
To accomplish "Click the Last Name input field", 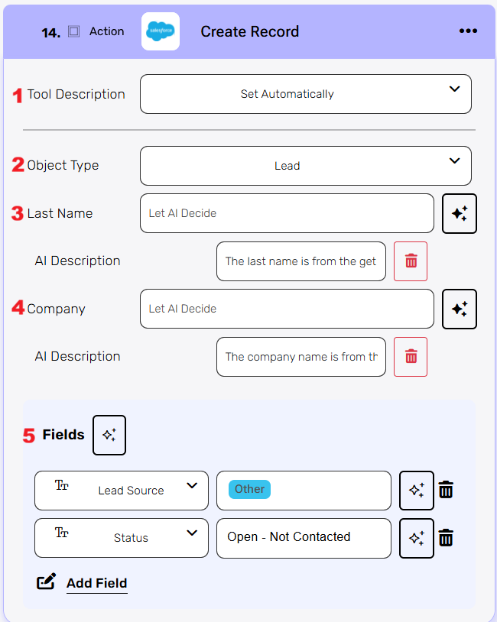I will point(287,213).
